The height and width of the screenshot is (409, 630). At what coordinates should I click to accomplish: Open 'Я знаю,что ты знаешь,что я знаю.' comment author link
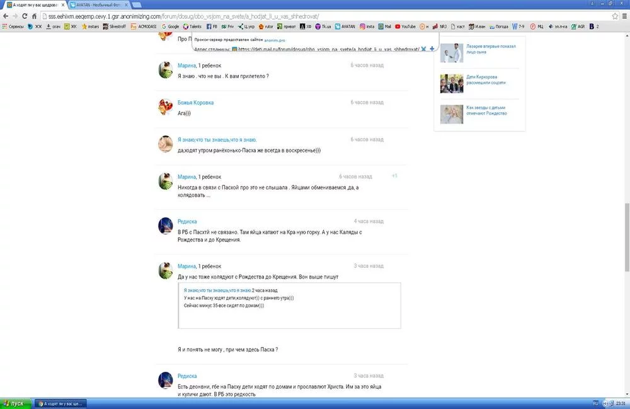click(x=217, y=140)
